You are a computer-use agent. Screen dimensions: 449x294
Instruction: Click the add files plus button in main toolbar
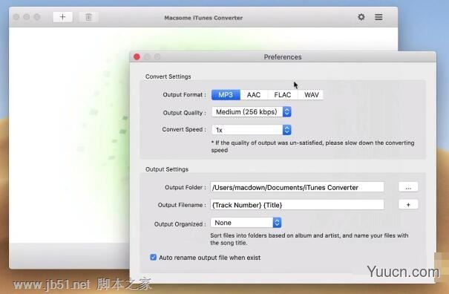point(62,17)
